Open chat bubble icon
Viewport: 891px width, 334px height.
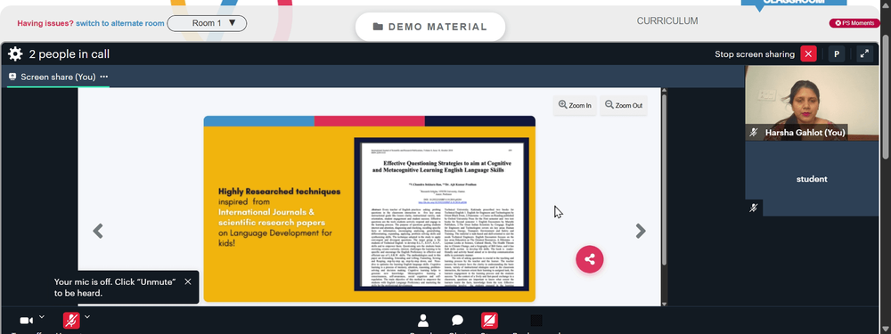pos(457,321)
